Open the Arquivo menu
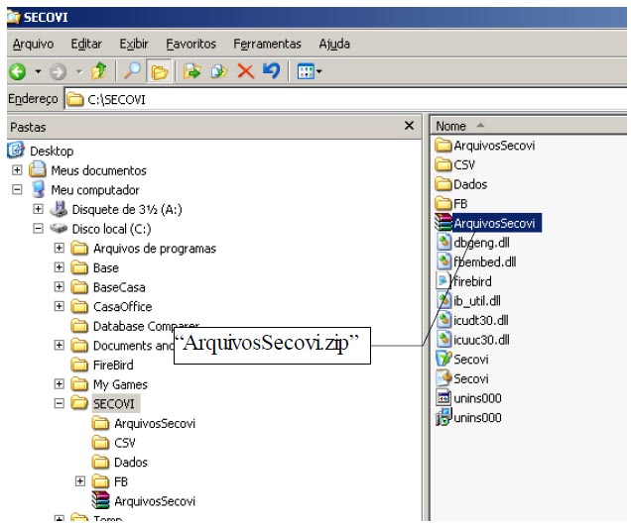This screenshot has height=525, width=631. 32,45
